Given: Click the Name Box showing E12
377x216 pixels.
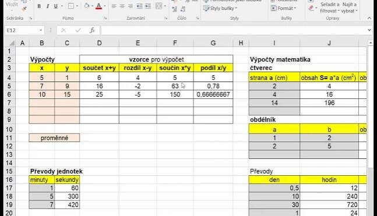Looking at the screenshot, I should tap(22, 30).
